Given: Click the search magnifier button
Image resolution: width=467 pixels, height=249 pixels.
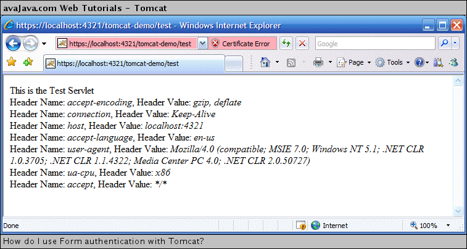Looking at the screenshot, I should click(445, 43).
